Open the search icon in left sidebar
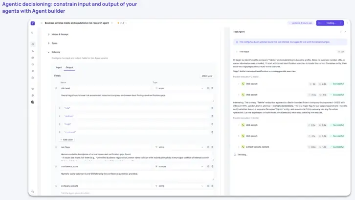Screen dimensions: 355x200 [x=32, y=33]
